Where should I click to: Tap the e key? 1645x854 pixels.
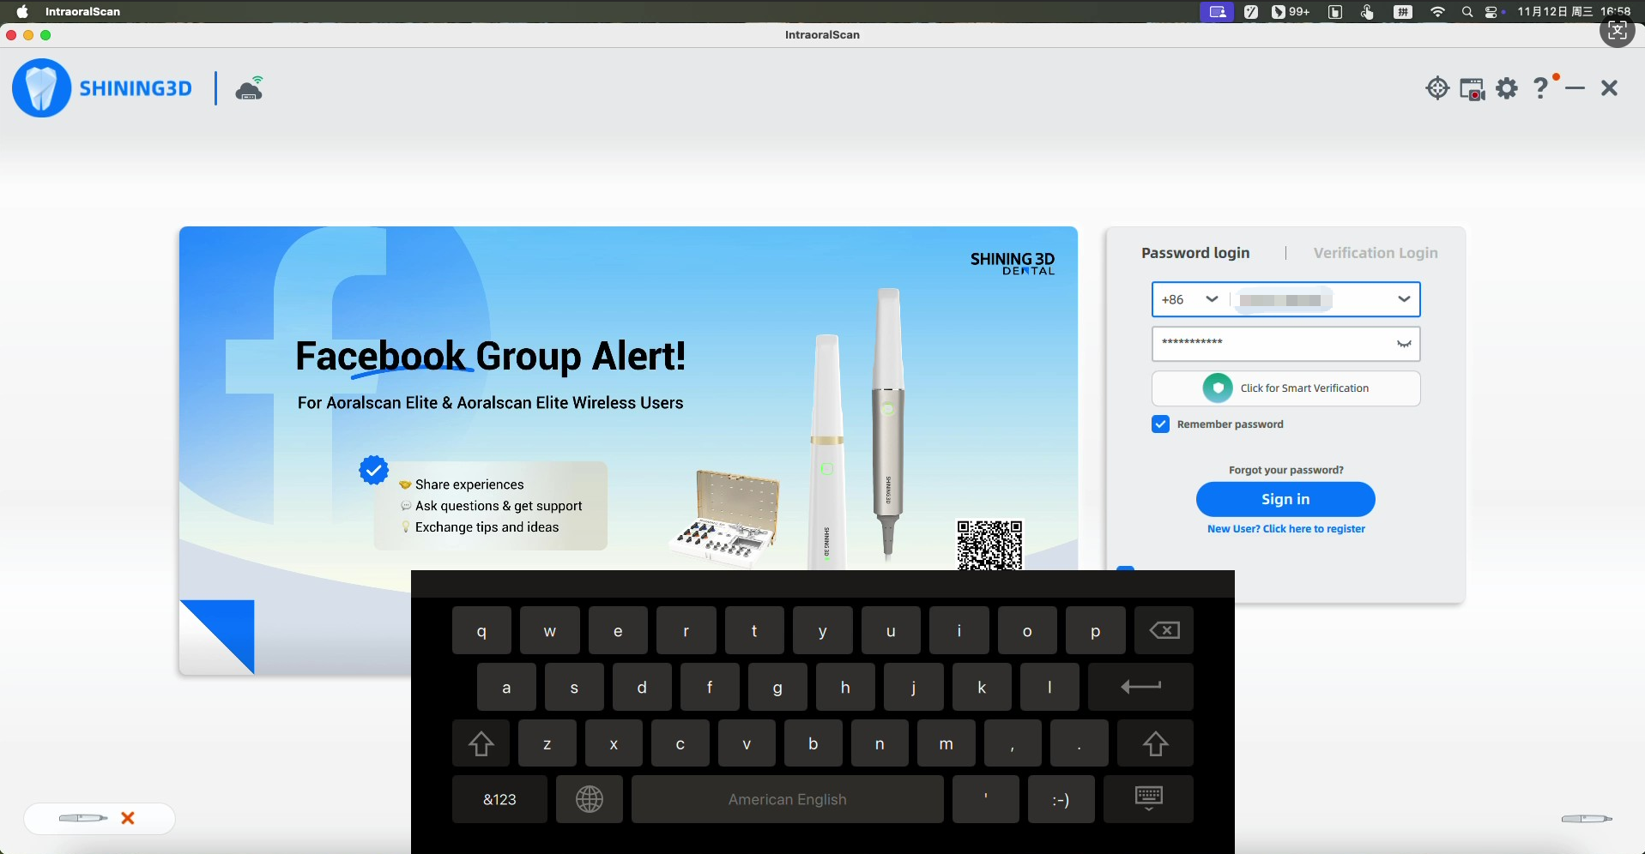click(x=618, y=631)
